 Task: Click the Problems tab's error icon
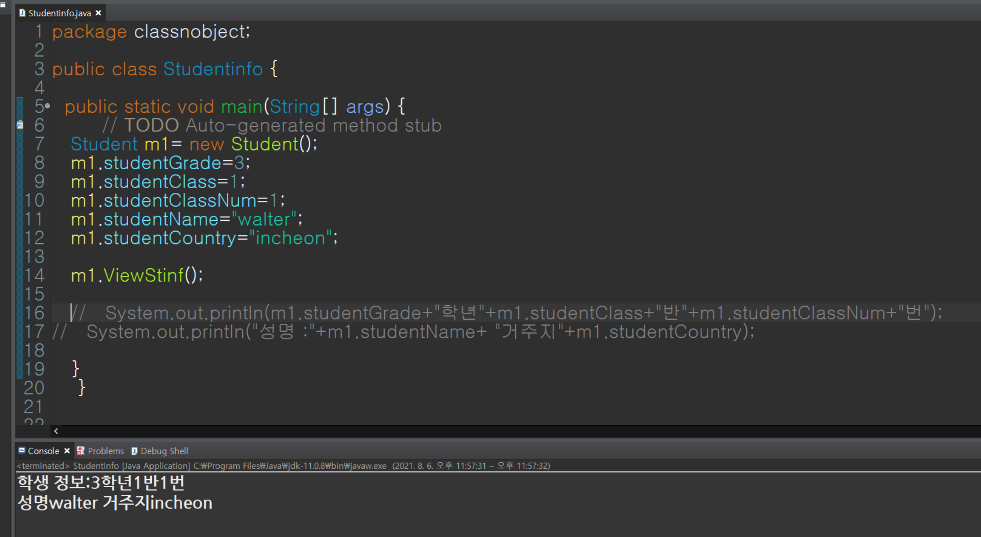81,451
